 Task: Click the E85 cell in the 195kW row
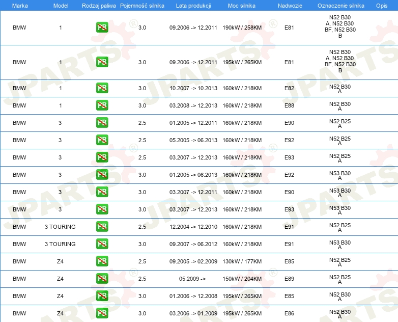[289, 296]
